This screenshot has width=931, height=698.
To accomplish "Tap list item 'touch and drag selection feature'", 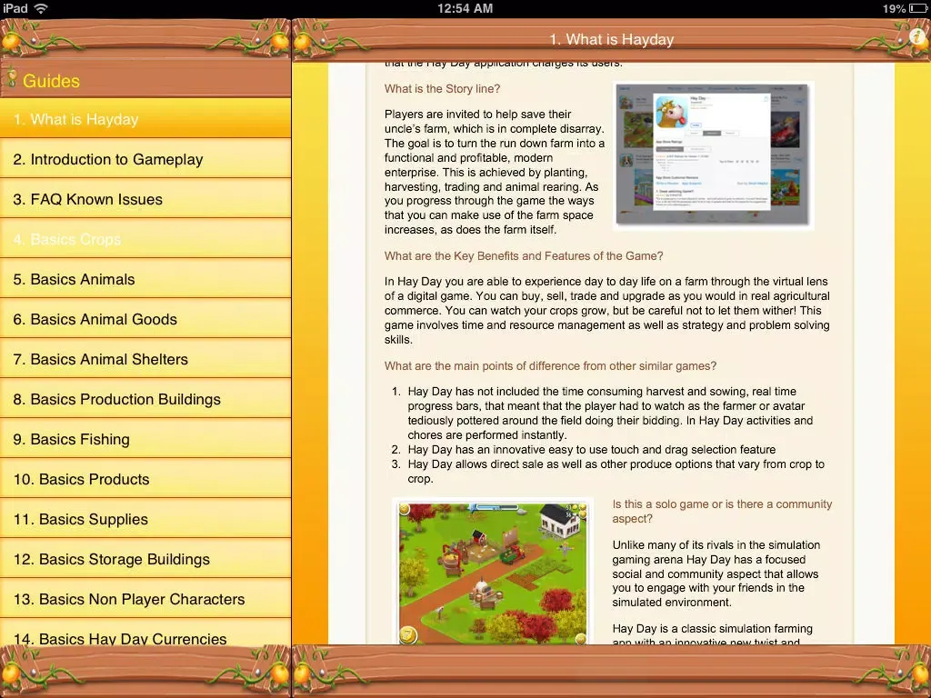I will click(591, 449).
